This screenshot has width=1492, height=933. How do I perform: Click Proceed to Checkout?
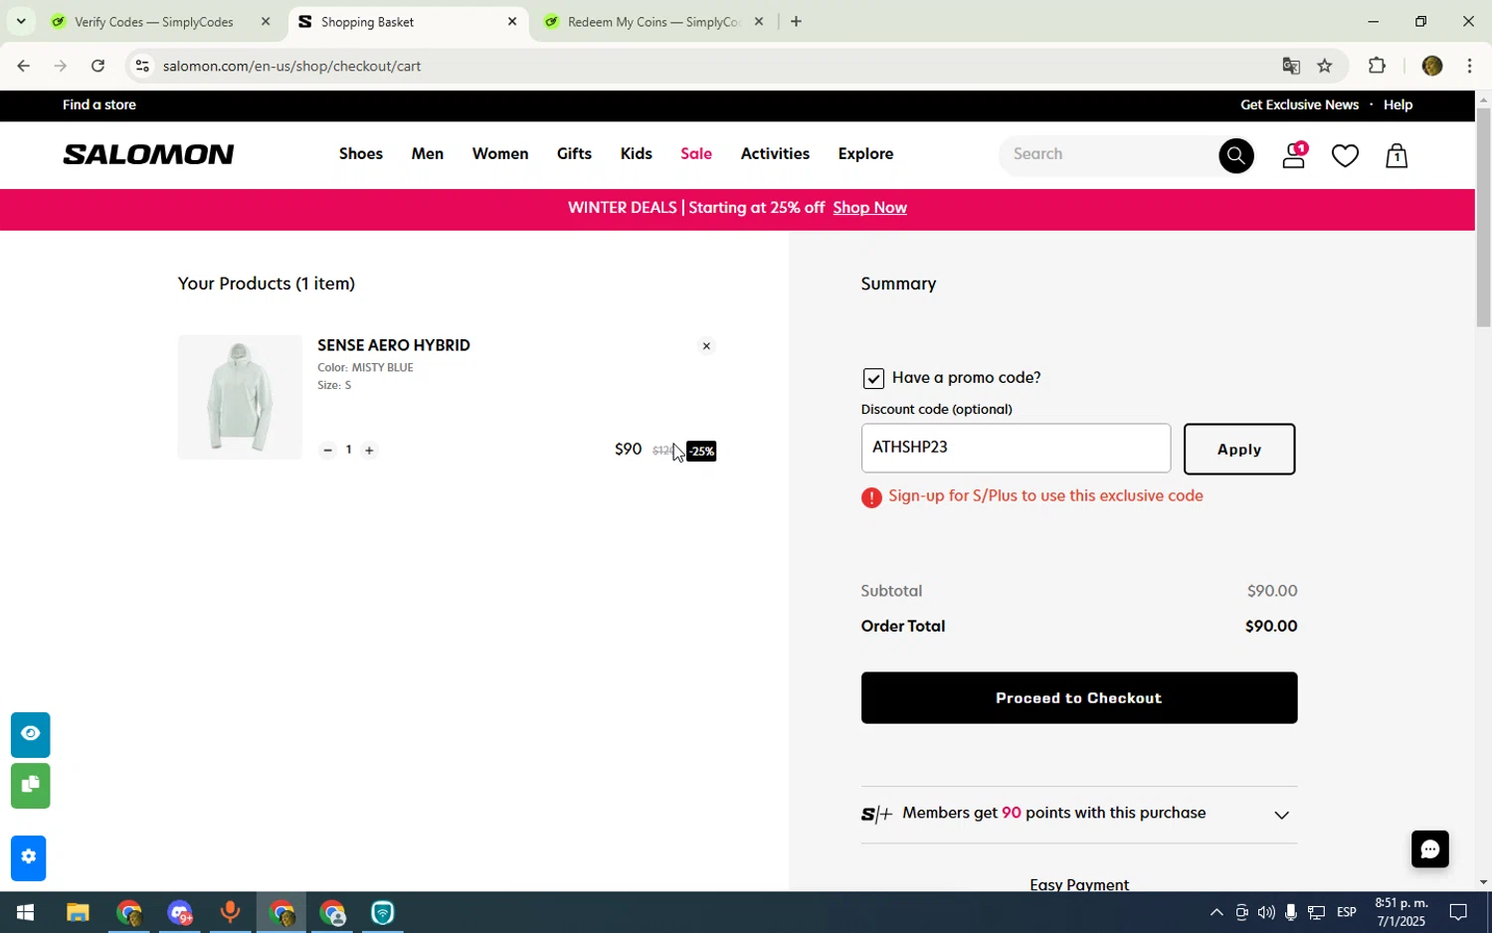click(1078, 697)
